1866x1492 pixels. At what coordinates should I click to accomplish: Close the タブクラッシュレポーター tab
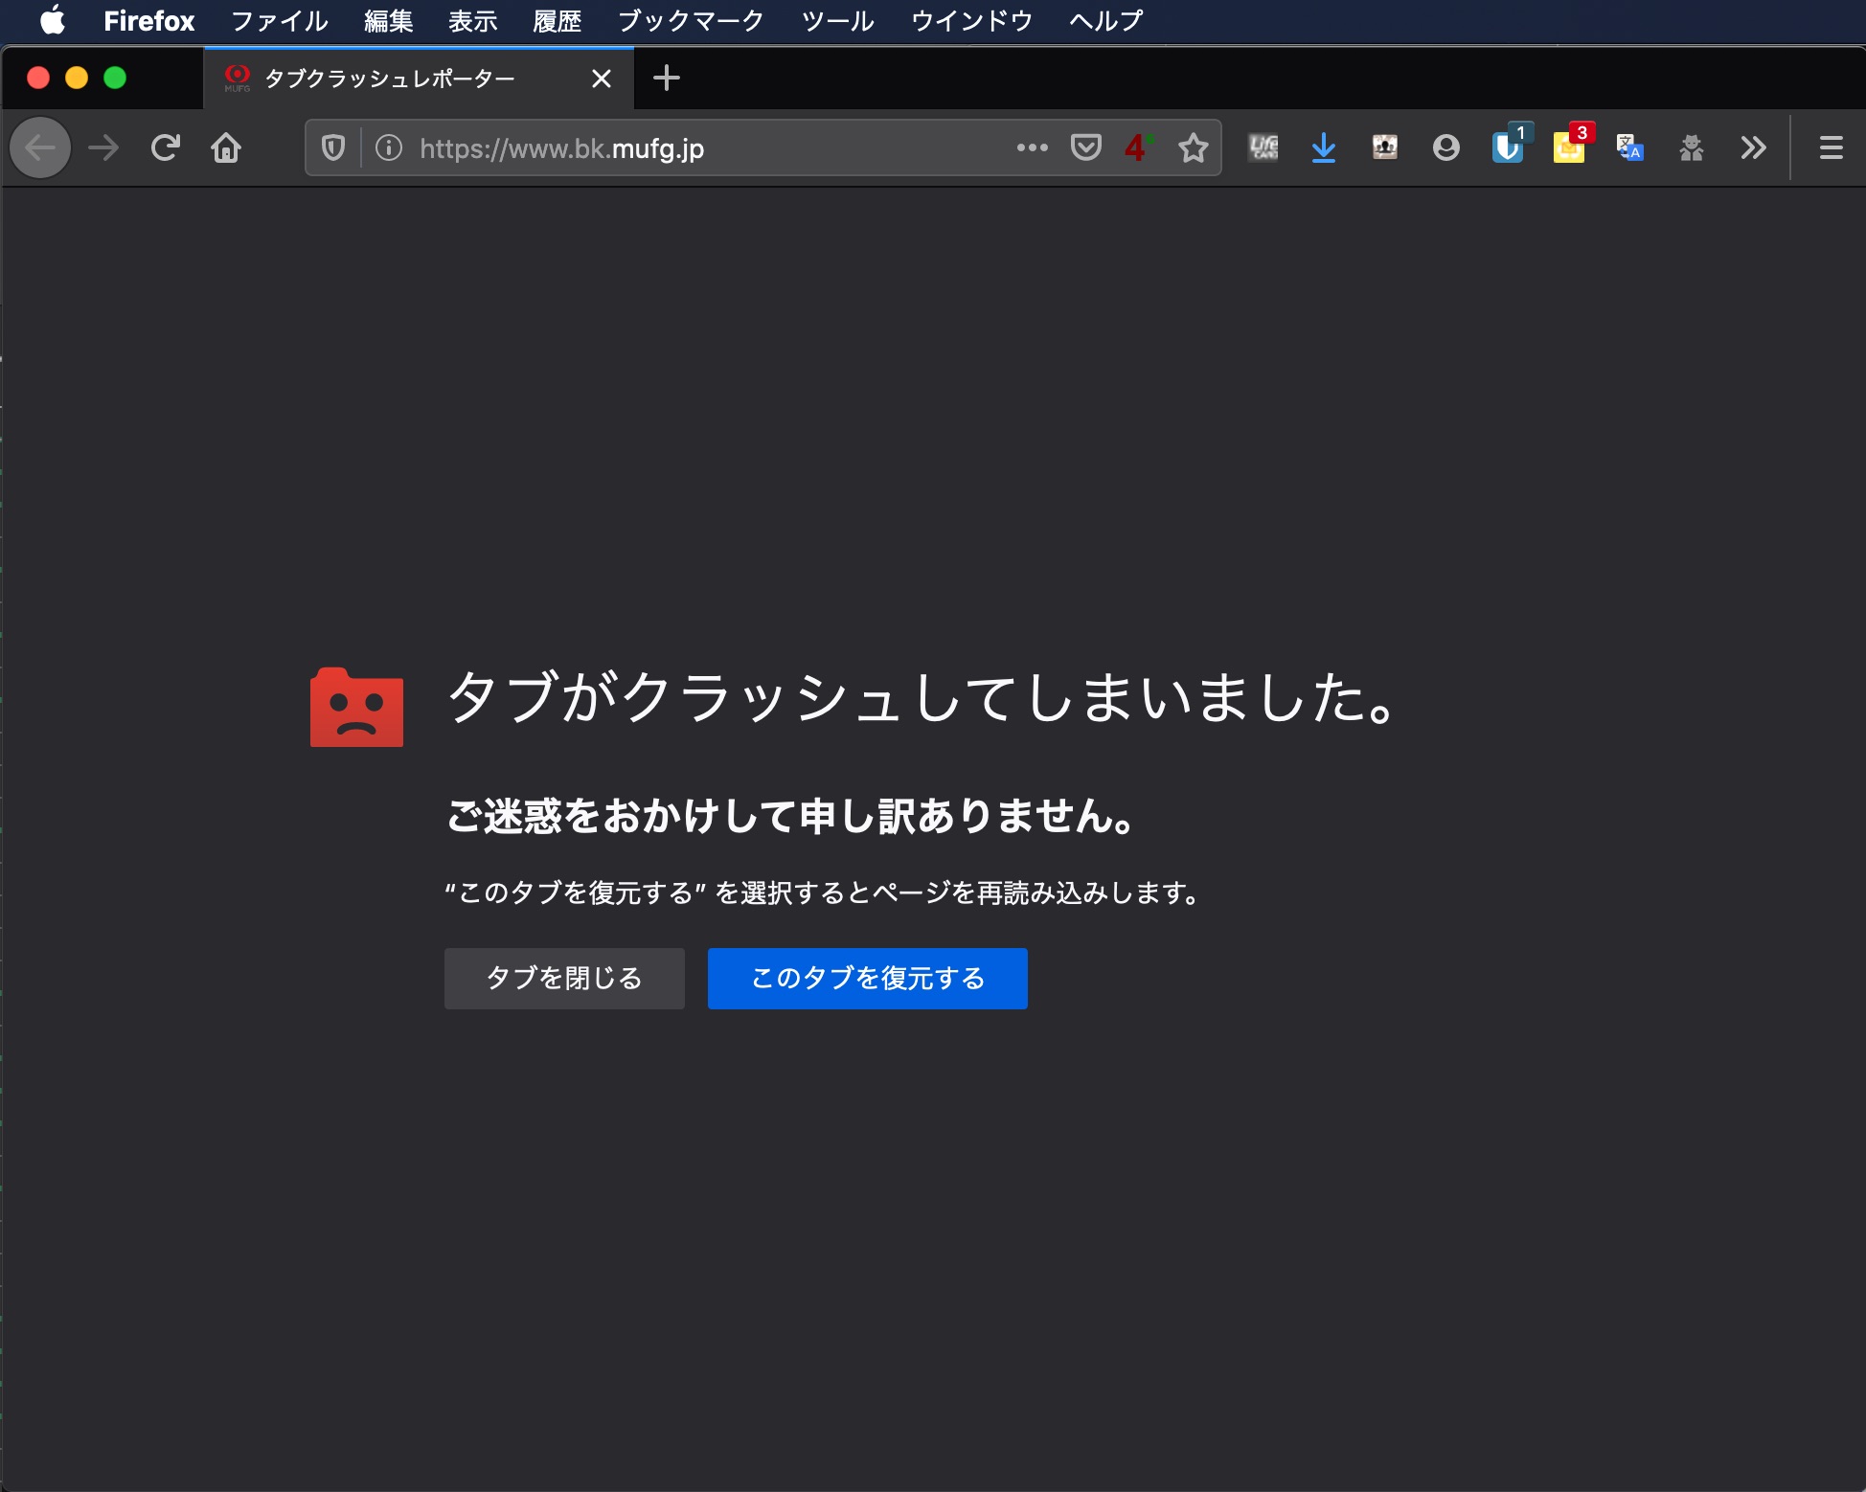pos(602,79)
